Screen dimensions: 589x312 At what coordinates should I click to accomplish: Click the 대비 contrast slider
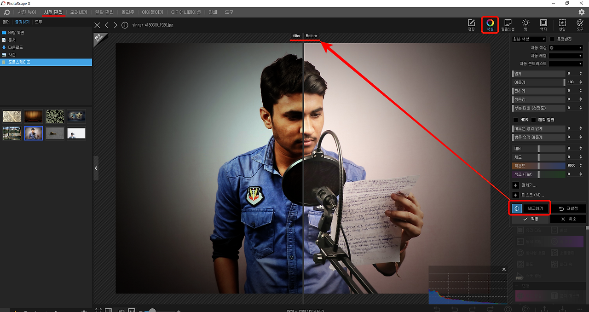tap(538, 149)
